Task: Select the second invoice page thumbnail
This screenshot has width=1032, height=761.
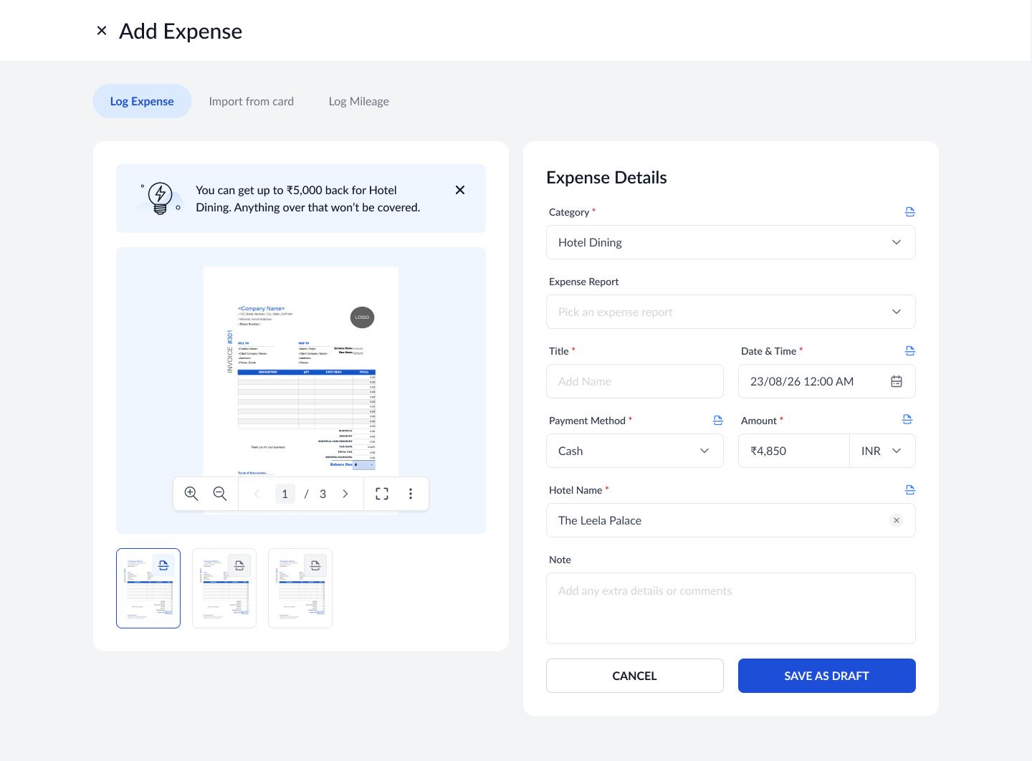Action: (x=224, y=588)
